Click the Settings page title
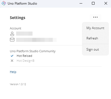 (17, 18)
